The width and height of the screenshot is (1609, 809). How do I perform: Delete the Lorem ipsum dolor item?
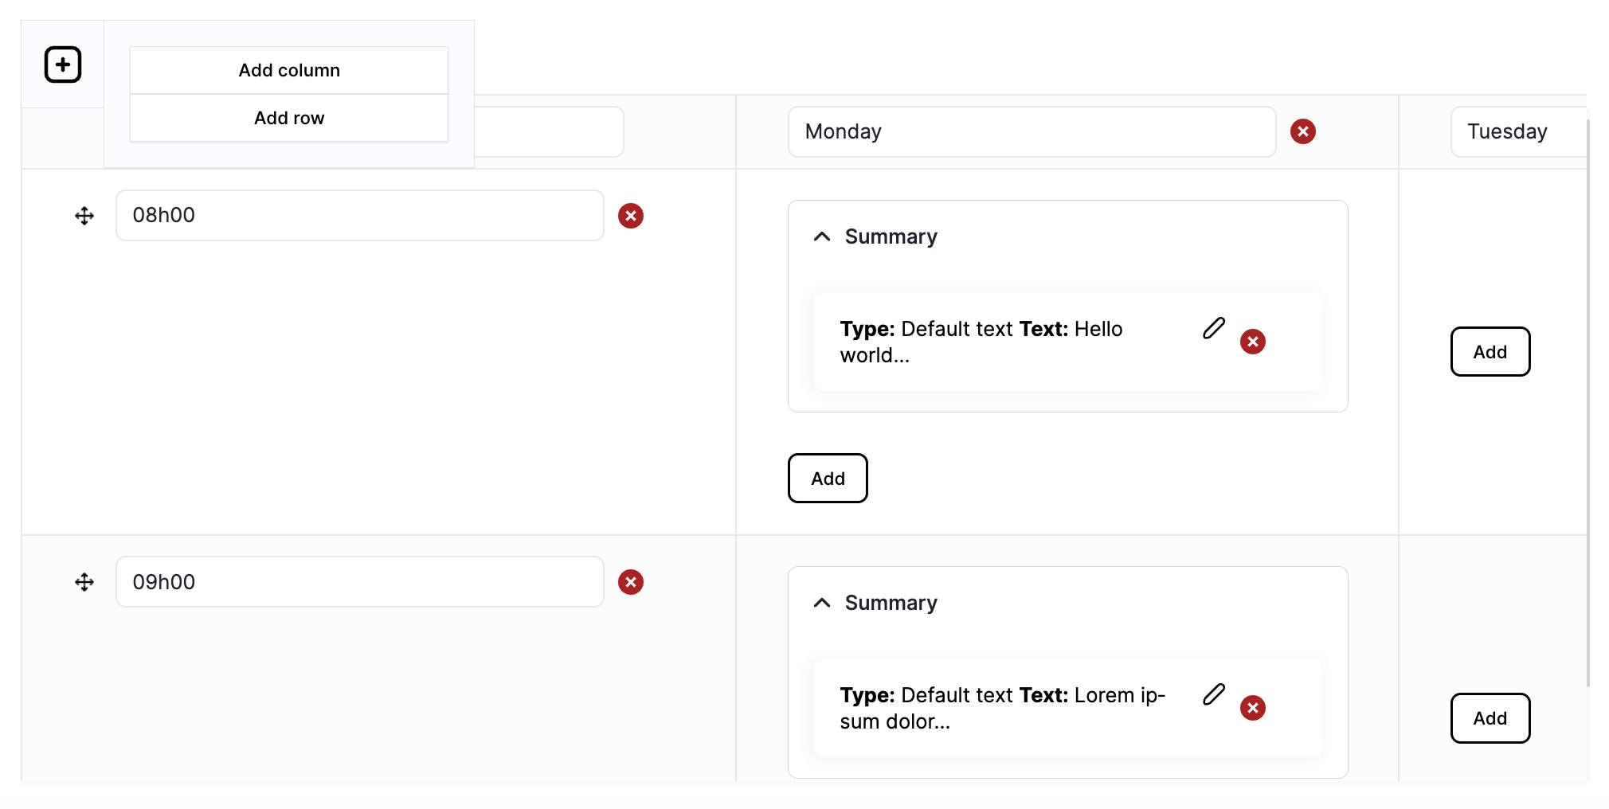(x=1253, y=708)
